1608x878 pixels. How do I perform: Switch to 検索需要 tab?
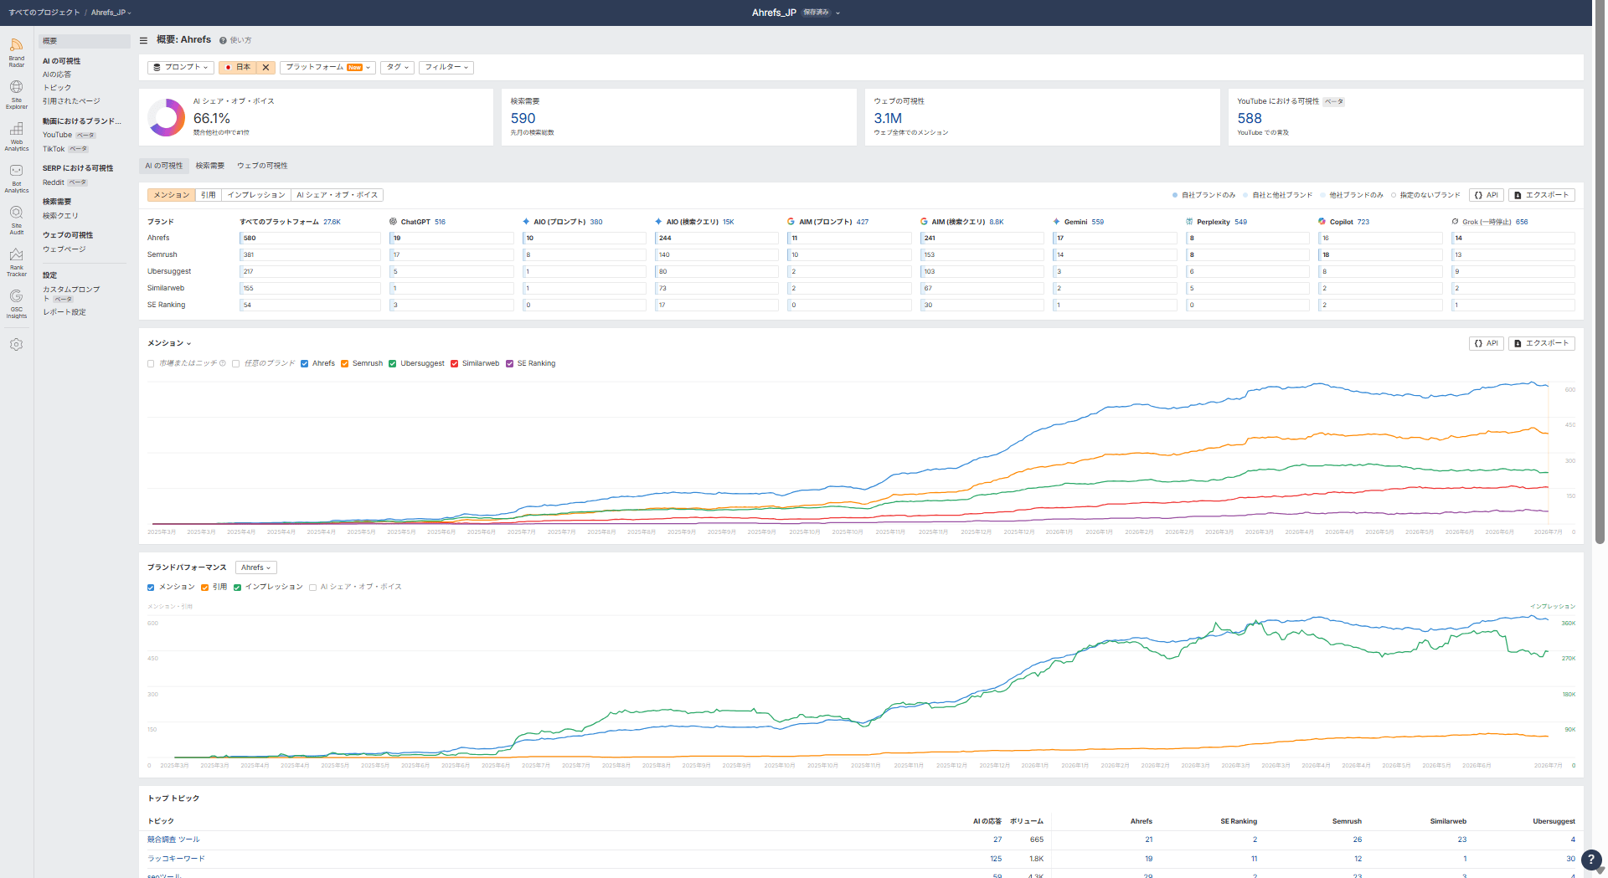(210, 166)
